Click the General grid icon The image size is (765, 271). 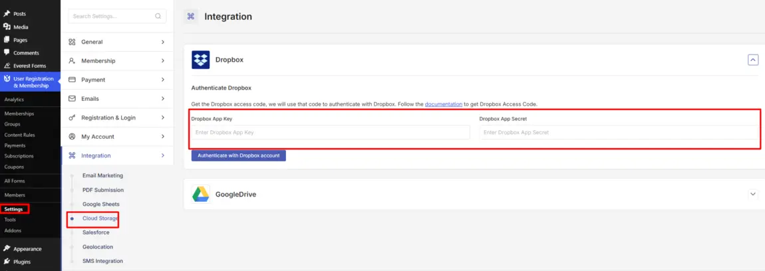point(73,42)
